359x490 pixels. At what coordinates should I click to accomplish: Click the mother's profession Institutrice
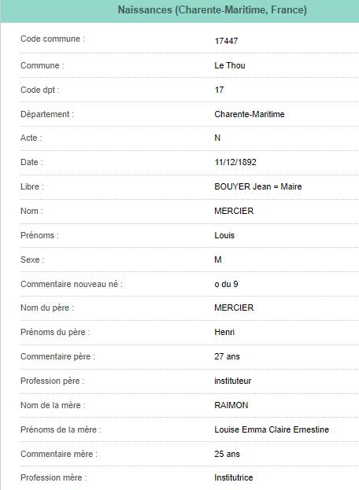[x=234, y=477]
